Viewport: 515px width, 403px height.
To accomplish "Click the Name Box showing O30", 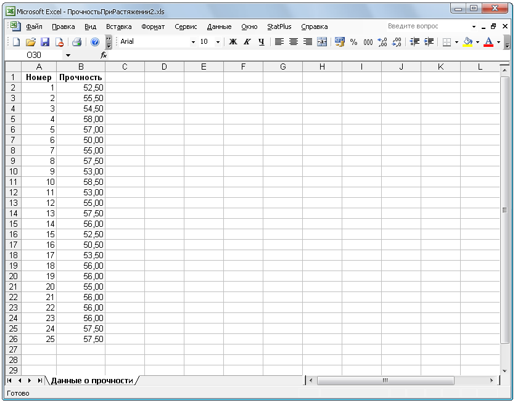I will (34, 55).
